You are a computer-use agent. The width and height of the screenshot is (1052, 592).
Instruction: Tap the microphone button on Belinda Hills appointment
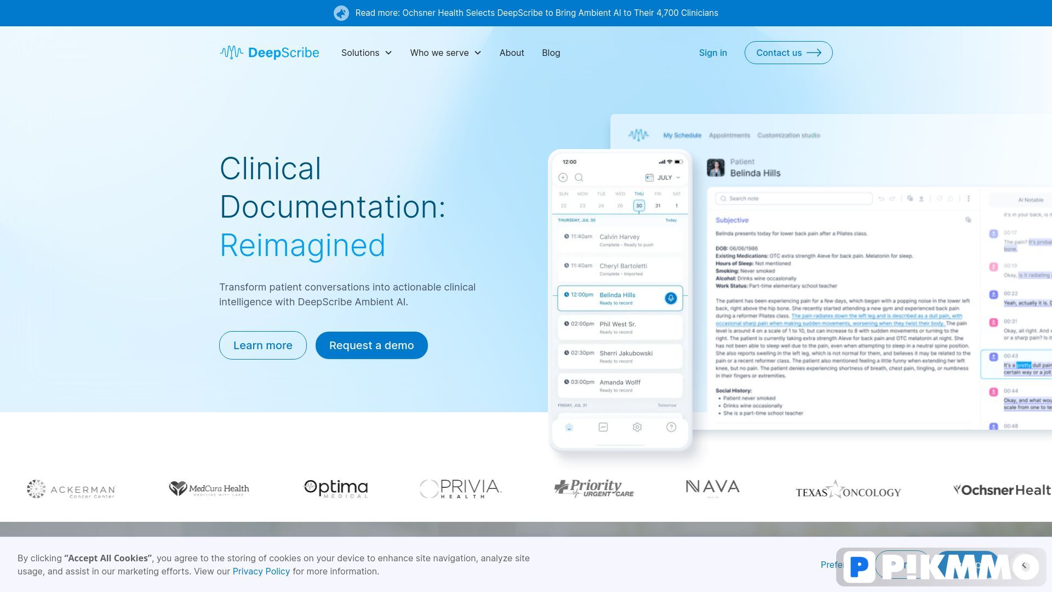coord(671,298)
